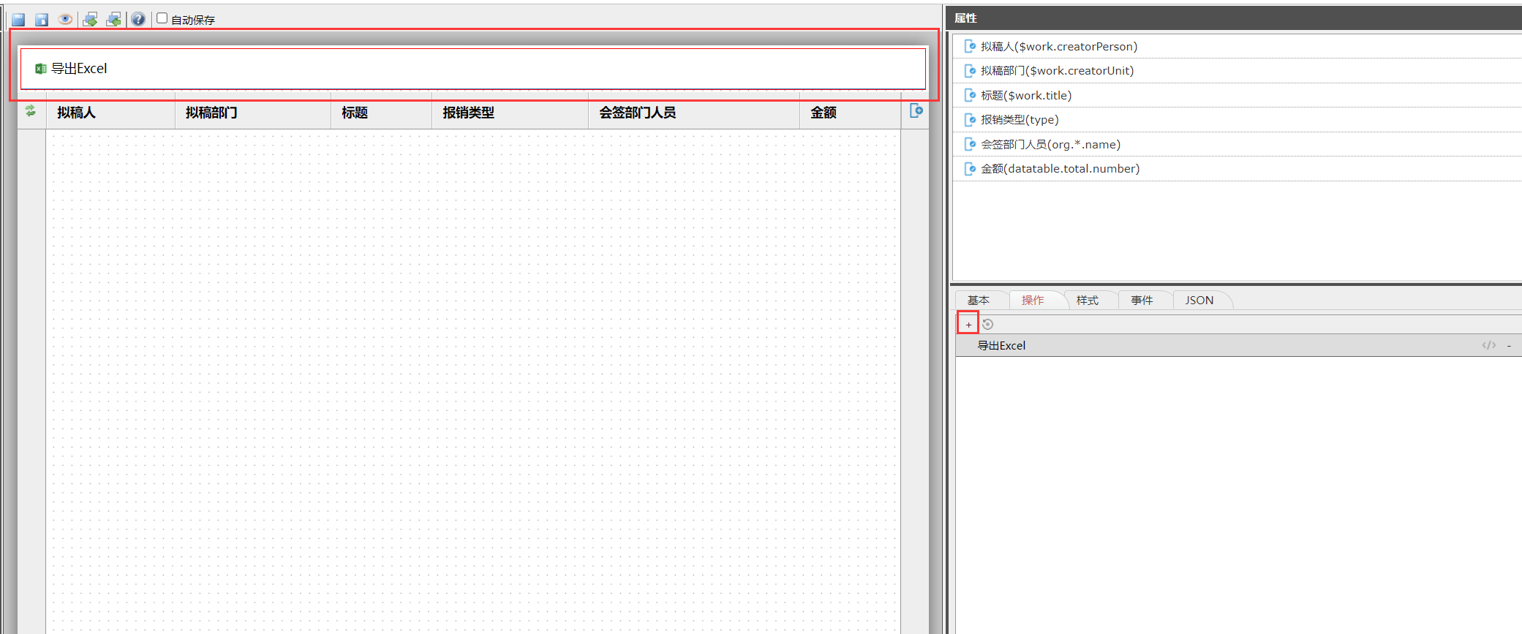This screenshot has height=634, width=1522.
Task: Click the preview eye icon
Action: (65, 20)
